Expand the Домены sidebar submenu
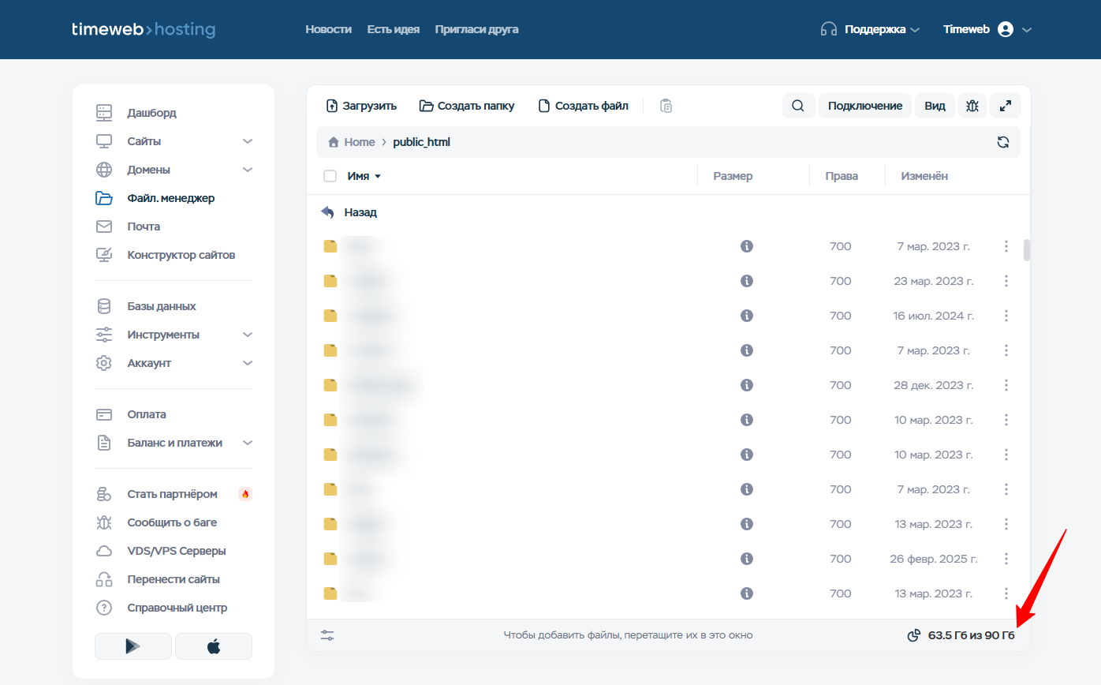 pos(248,170)
